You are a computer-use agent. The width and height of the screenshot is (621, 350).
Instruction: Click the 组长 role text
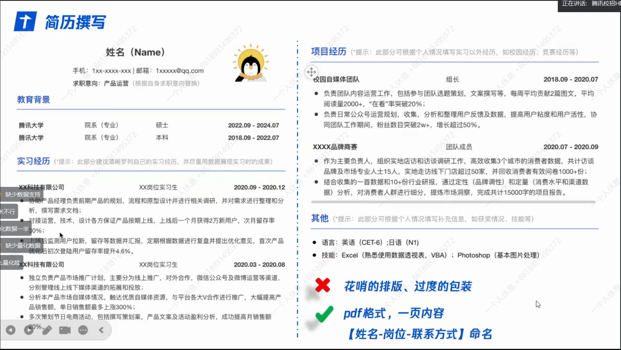453,79
